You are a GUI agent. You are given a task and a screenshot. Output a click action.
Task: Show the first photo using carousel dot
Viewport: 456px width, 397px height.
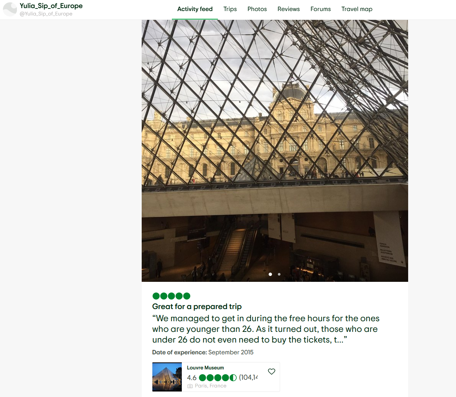coord(271,274)
